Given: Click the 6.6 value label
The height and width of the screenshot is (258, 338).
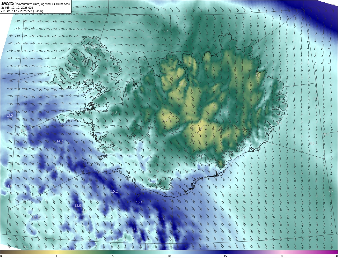Looking at the screenshot, I should [331, 190].
